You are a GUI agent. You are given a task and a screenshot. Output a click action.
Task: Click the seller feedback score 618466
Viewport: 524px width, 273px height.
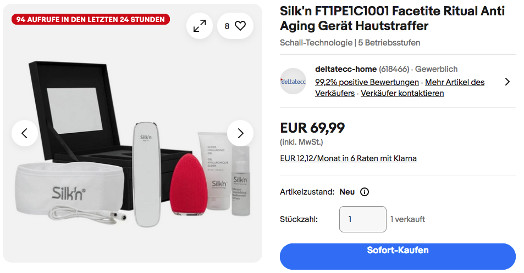[394, 69]
